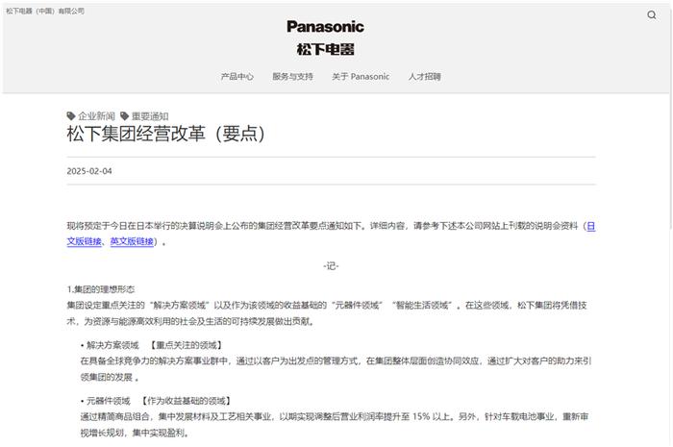
Task: Click the Panasonic logo
Action: 325,27
